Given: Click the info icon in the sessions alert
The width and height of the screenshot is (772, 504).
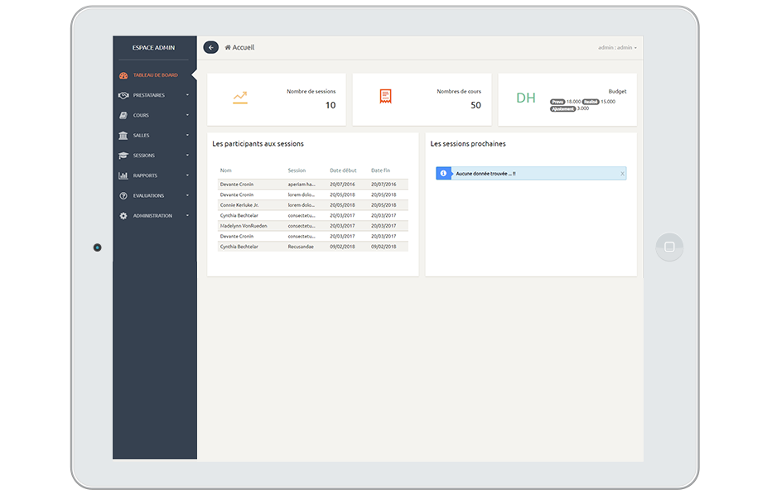Looking at the screenshot, I should coord(445,173).
